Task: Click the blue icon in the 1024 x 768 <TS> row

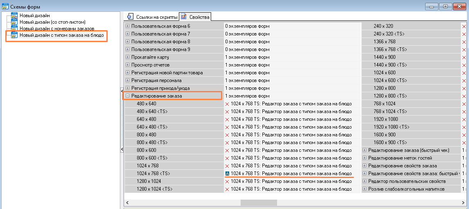Action: pos(228,173)
